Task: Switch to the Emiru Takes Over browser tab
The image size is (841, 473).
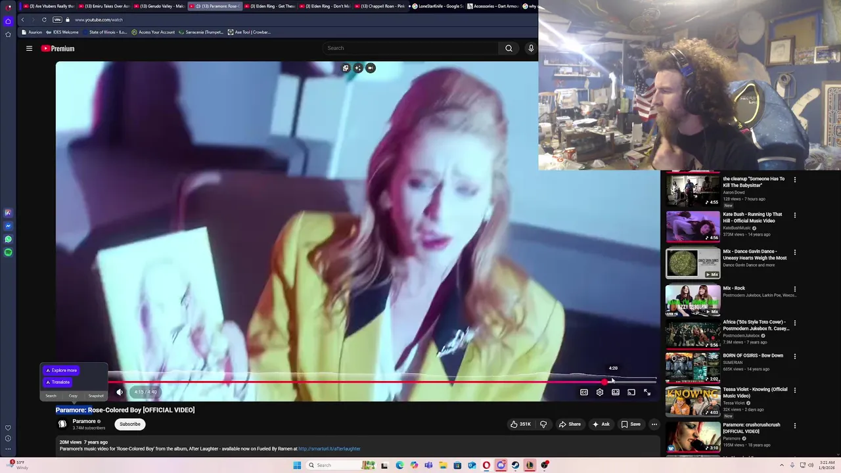Action: click(104, 6)
